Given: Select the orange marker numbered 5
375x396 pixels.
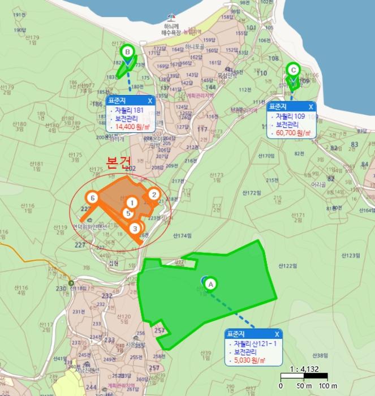Looking at the screenshot, I should click(128, 213).
